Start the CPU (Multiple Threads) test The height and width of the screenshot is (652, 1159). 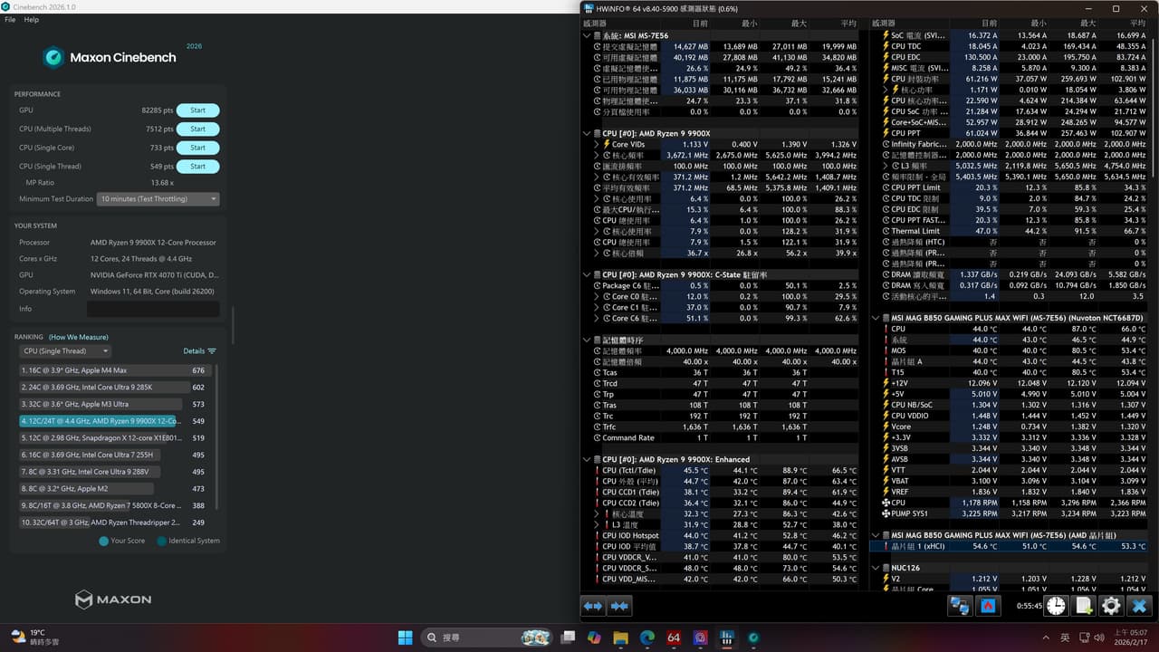[x=197, y=129]
